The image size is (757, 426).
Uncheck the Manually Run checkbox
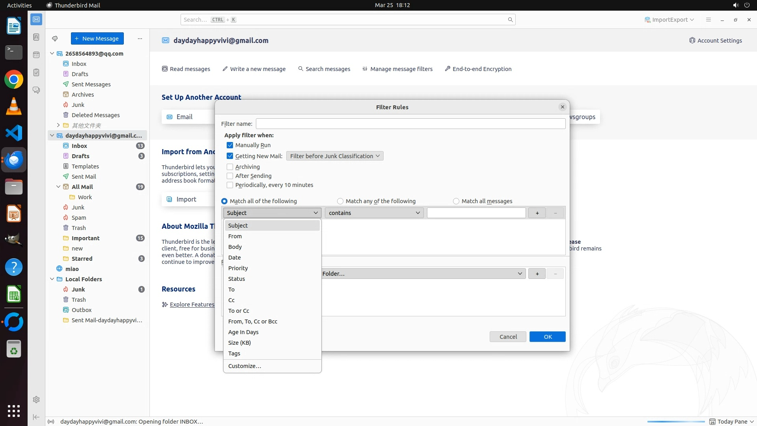(230, 145)
